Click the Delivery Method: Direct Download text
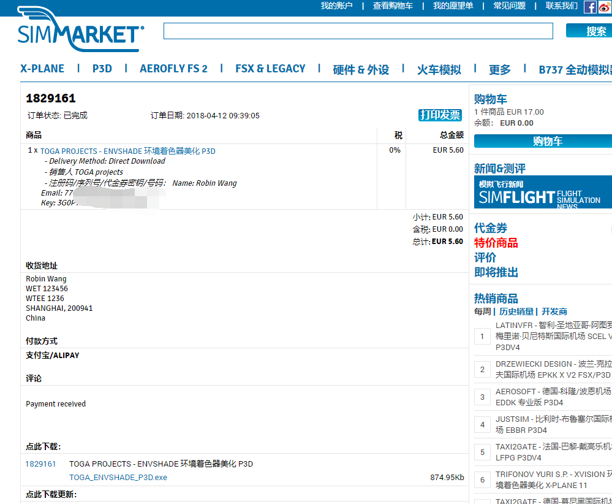This screenshot has width=612, height=504. (107, 161)
